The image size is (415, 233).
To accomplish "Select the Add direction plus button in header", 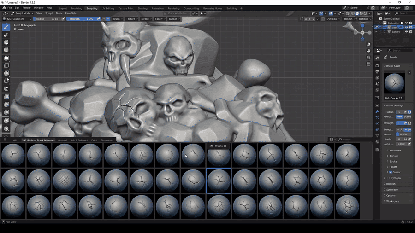I will click(x=104, y=19).
